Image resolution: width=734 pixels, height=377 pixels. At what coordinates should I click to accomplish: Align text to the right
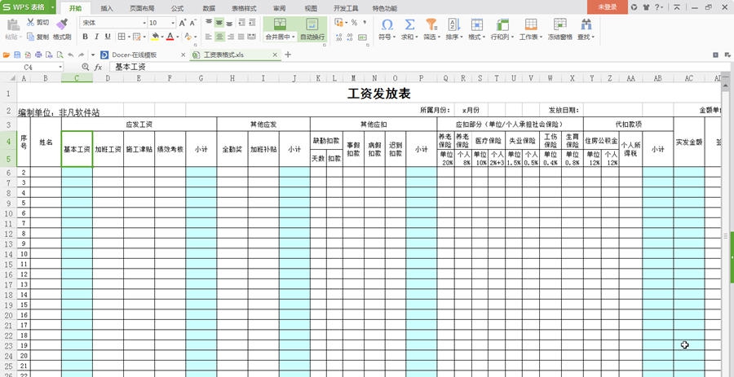coord(230,37)
